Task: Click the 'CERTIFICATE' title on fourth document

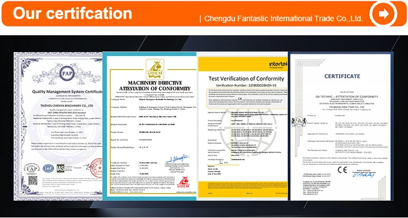Action: point(342,76)
